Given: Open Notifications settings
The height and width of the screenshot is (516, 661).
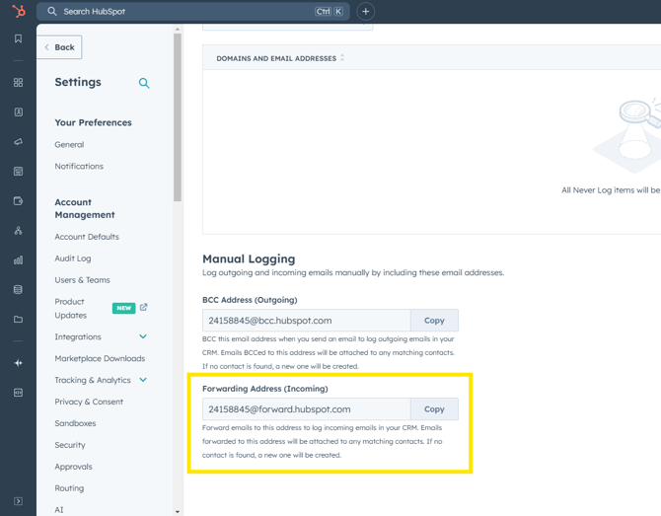Looking at the screenshot, I should [79, 166].
